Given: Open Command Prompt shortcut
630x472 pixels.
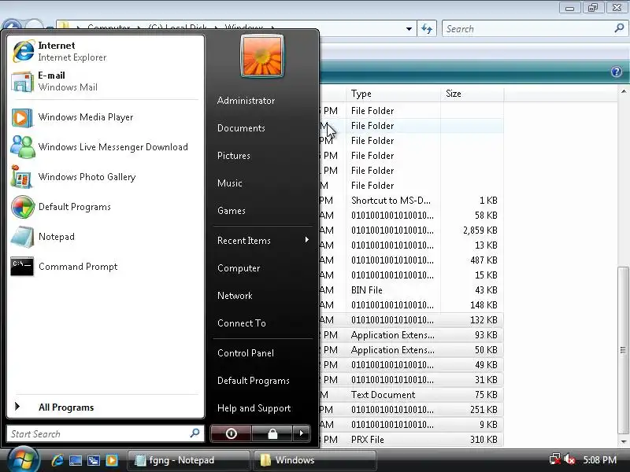Looking at the screenshot, I should click(106, 267).
